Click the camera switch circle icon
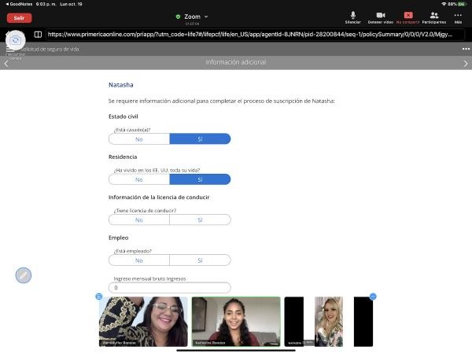Viewport: 472px width, 354px height. (x=15, y=39)
